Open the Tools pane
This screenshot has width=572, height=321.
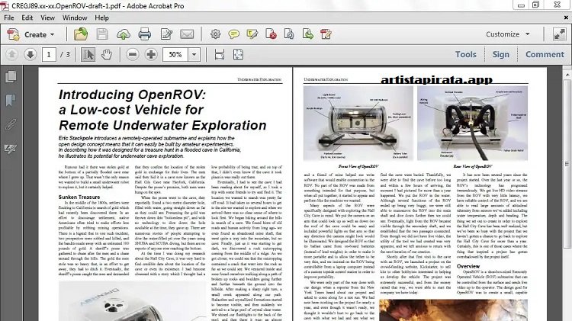(465, 54)
